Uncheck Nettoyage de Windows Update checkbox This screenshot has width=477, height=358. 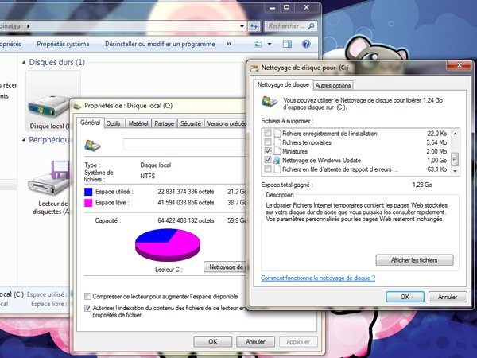pyautogui.click(x=268, y=160)
